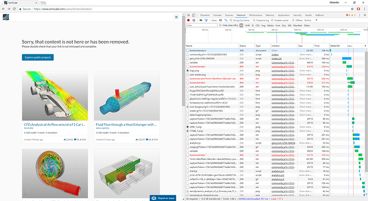Viewport: 368px width, 201px height.
Task: Click the red record network log button
Action: [x=188, y=20]
